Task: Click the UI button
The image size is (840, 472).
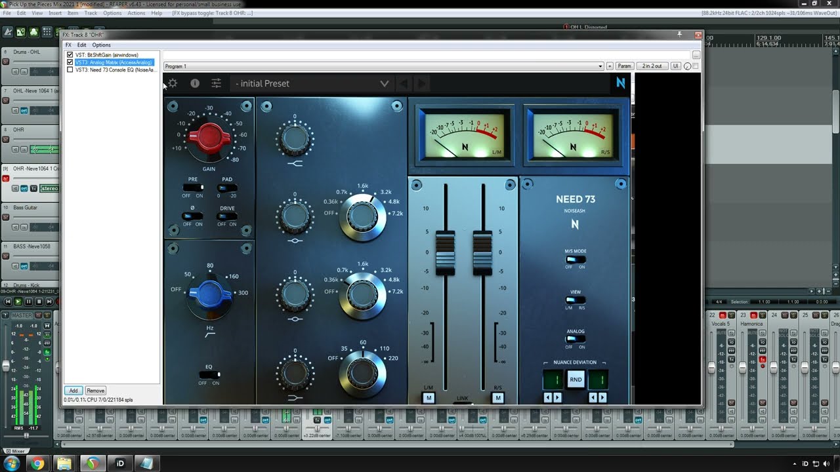Action: point(675,66)
